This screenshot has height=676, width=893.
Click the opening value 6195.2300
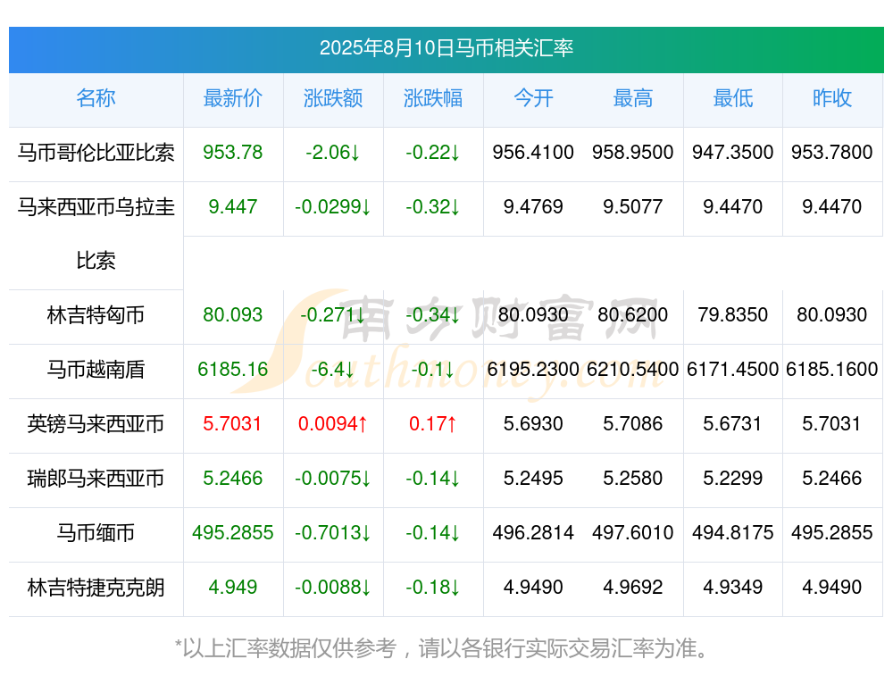[x=533, y=370]
